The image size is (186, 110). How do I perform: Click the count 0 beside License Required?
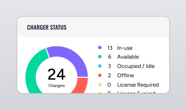point(109,85)
